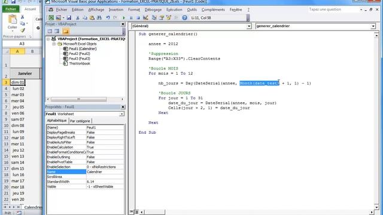
Task: Click the Accueil tab in Excel window
Action: click(x=30, y=9)
